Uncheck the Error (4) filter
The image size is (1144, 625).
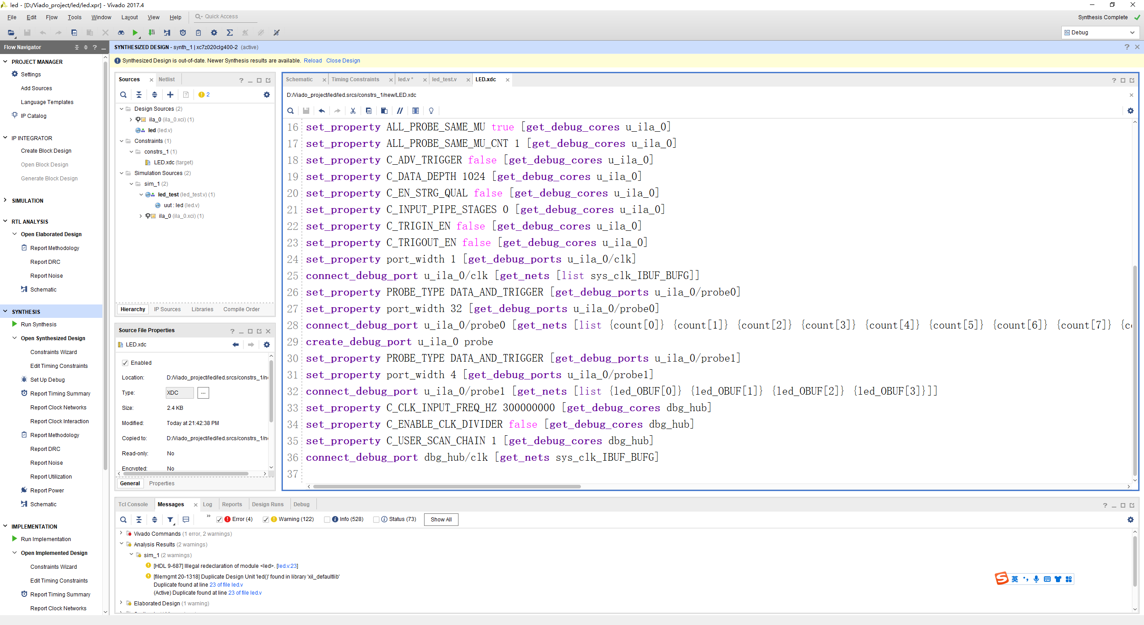(219, 520)
